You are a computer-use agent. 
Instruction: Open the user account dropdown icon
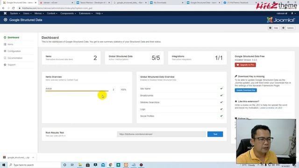coord(293,14)
